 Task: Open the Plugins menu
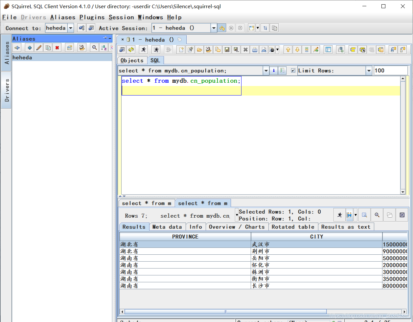(x=92, y=17)
